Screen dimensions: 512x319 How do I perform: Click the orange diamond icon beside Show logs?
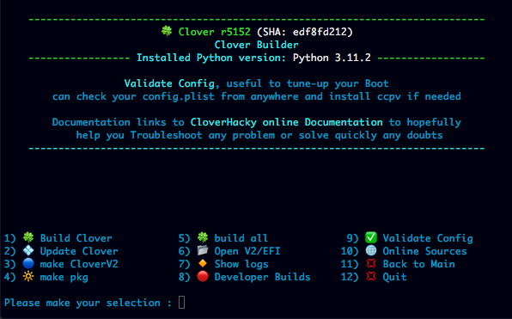[x=203, y=263]
